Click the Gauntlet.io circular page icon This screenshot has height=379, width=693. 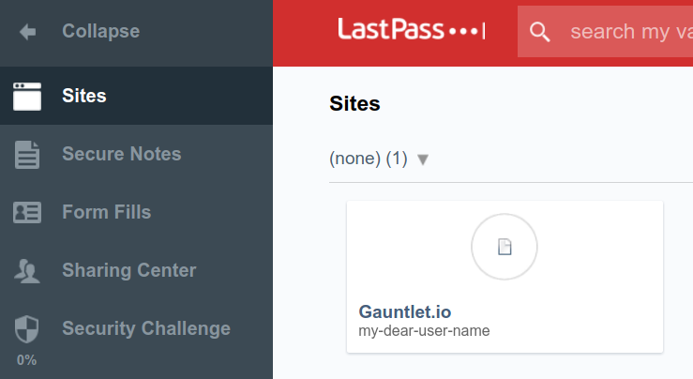(505, 247)
